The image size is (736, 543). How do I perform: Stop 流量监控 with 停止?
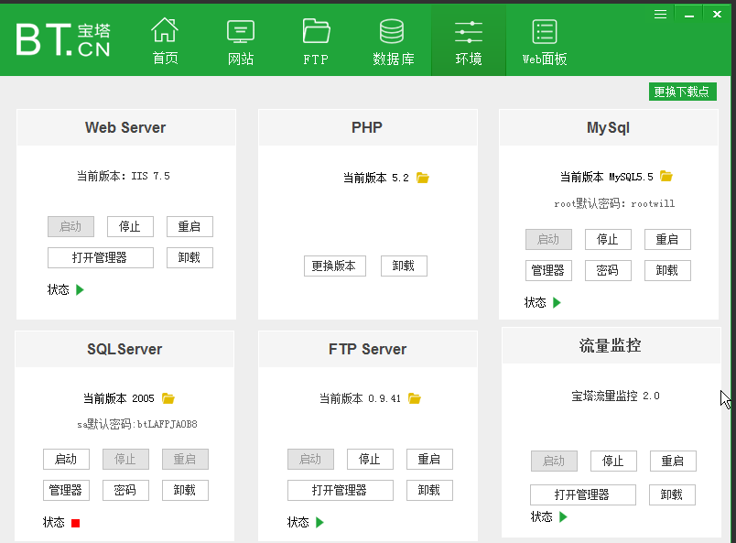pos(613,461)
